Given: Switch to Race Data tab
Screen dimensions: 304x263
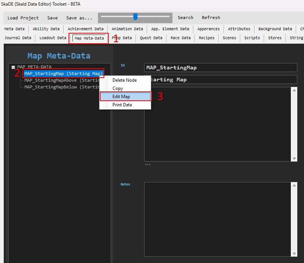Looking at the screenshot, I should click(180, 38).
